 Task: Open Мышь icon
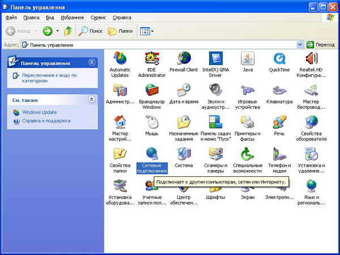pos(152,122)
